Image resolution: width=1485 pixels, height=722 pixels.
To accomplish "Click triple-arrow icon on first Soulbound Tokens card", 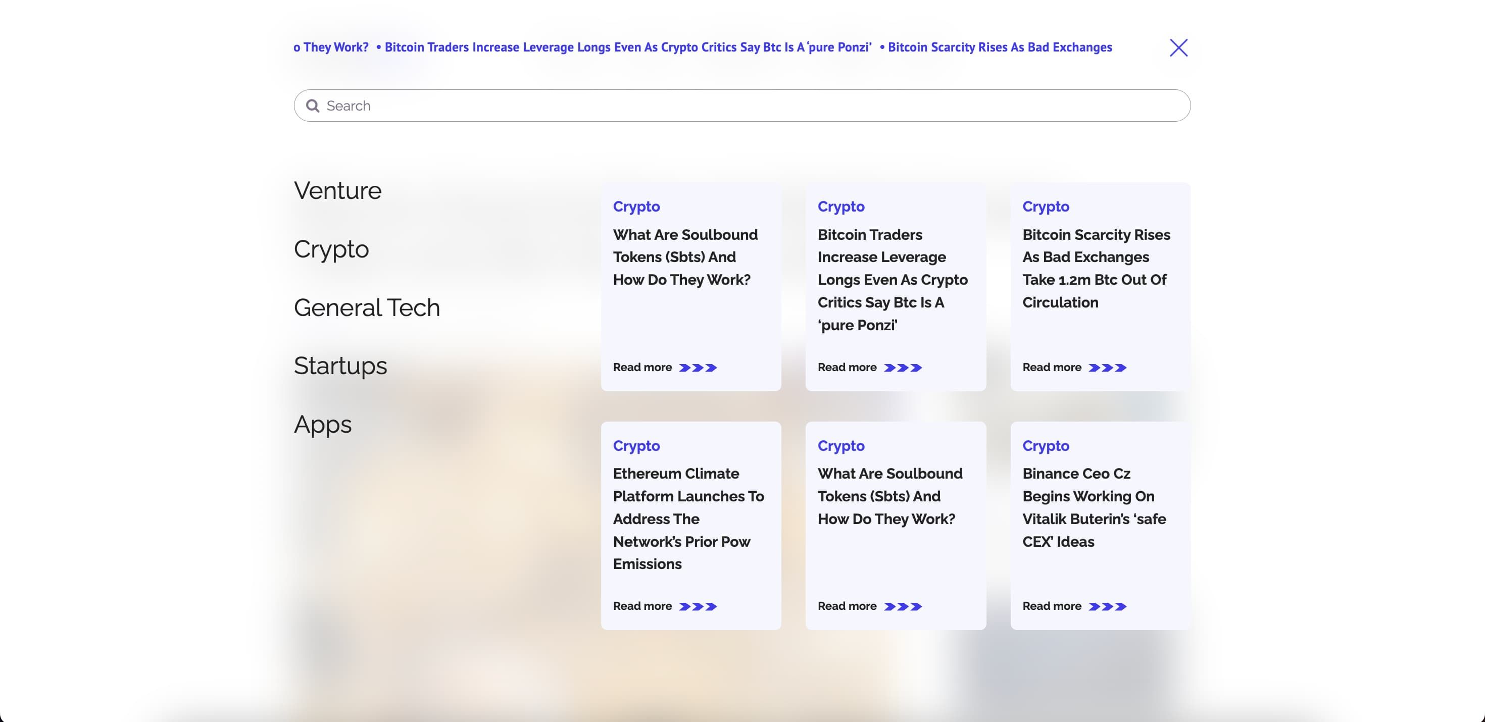I will 698,368.
